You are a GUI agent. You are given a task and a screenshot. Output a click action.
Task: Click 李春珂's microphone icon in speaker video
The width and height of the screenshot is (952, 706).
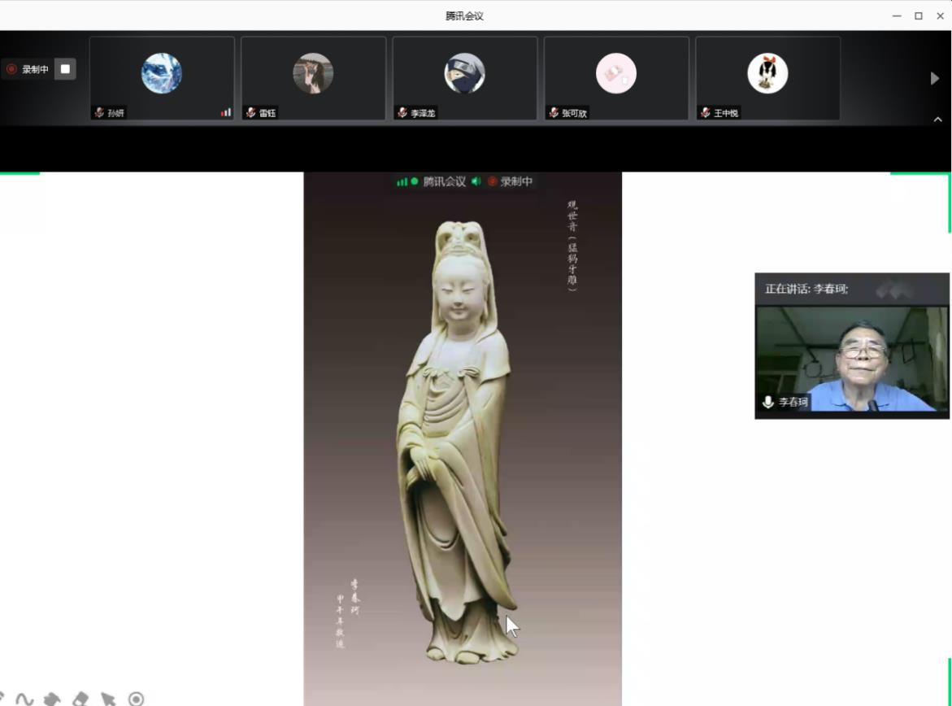tap(767, 402)
